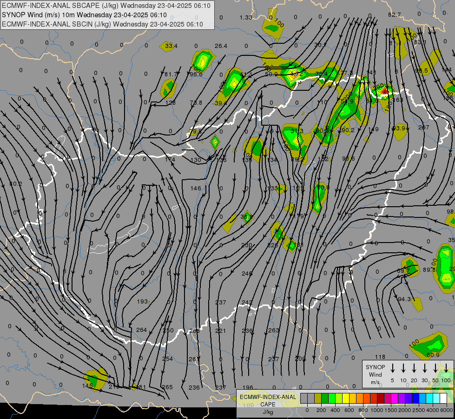
Task: Click the 1000 tick label on colorbar
Action: [x=377, y=410]
